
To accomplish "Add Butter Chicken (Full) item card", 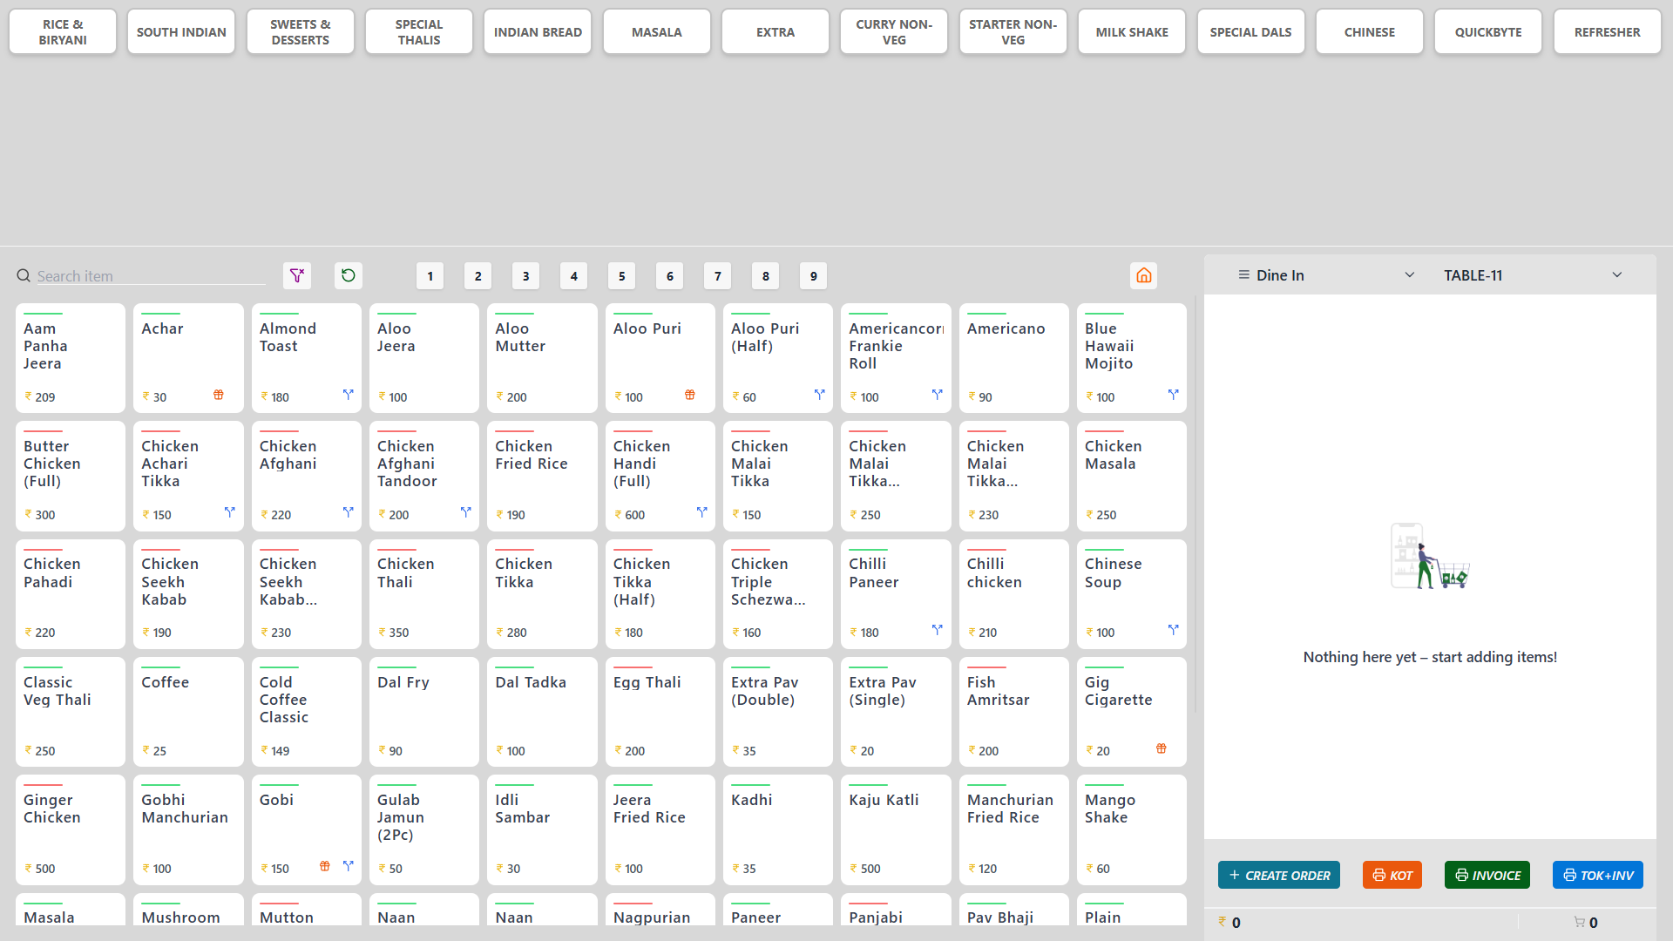I will 71,476.
